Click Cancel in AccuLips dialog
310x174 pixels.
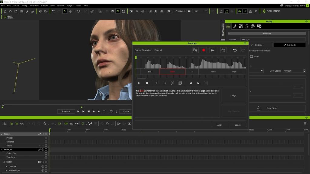[x=238, y=125]
